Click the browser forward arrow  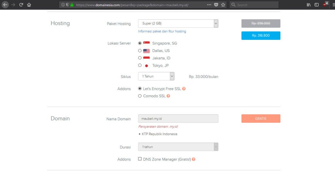tap(13, 5)
